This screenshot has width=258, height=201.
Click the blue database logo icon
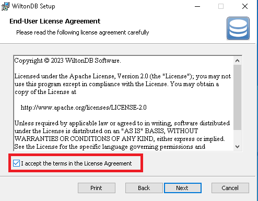[238, 28]
